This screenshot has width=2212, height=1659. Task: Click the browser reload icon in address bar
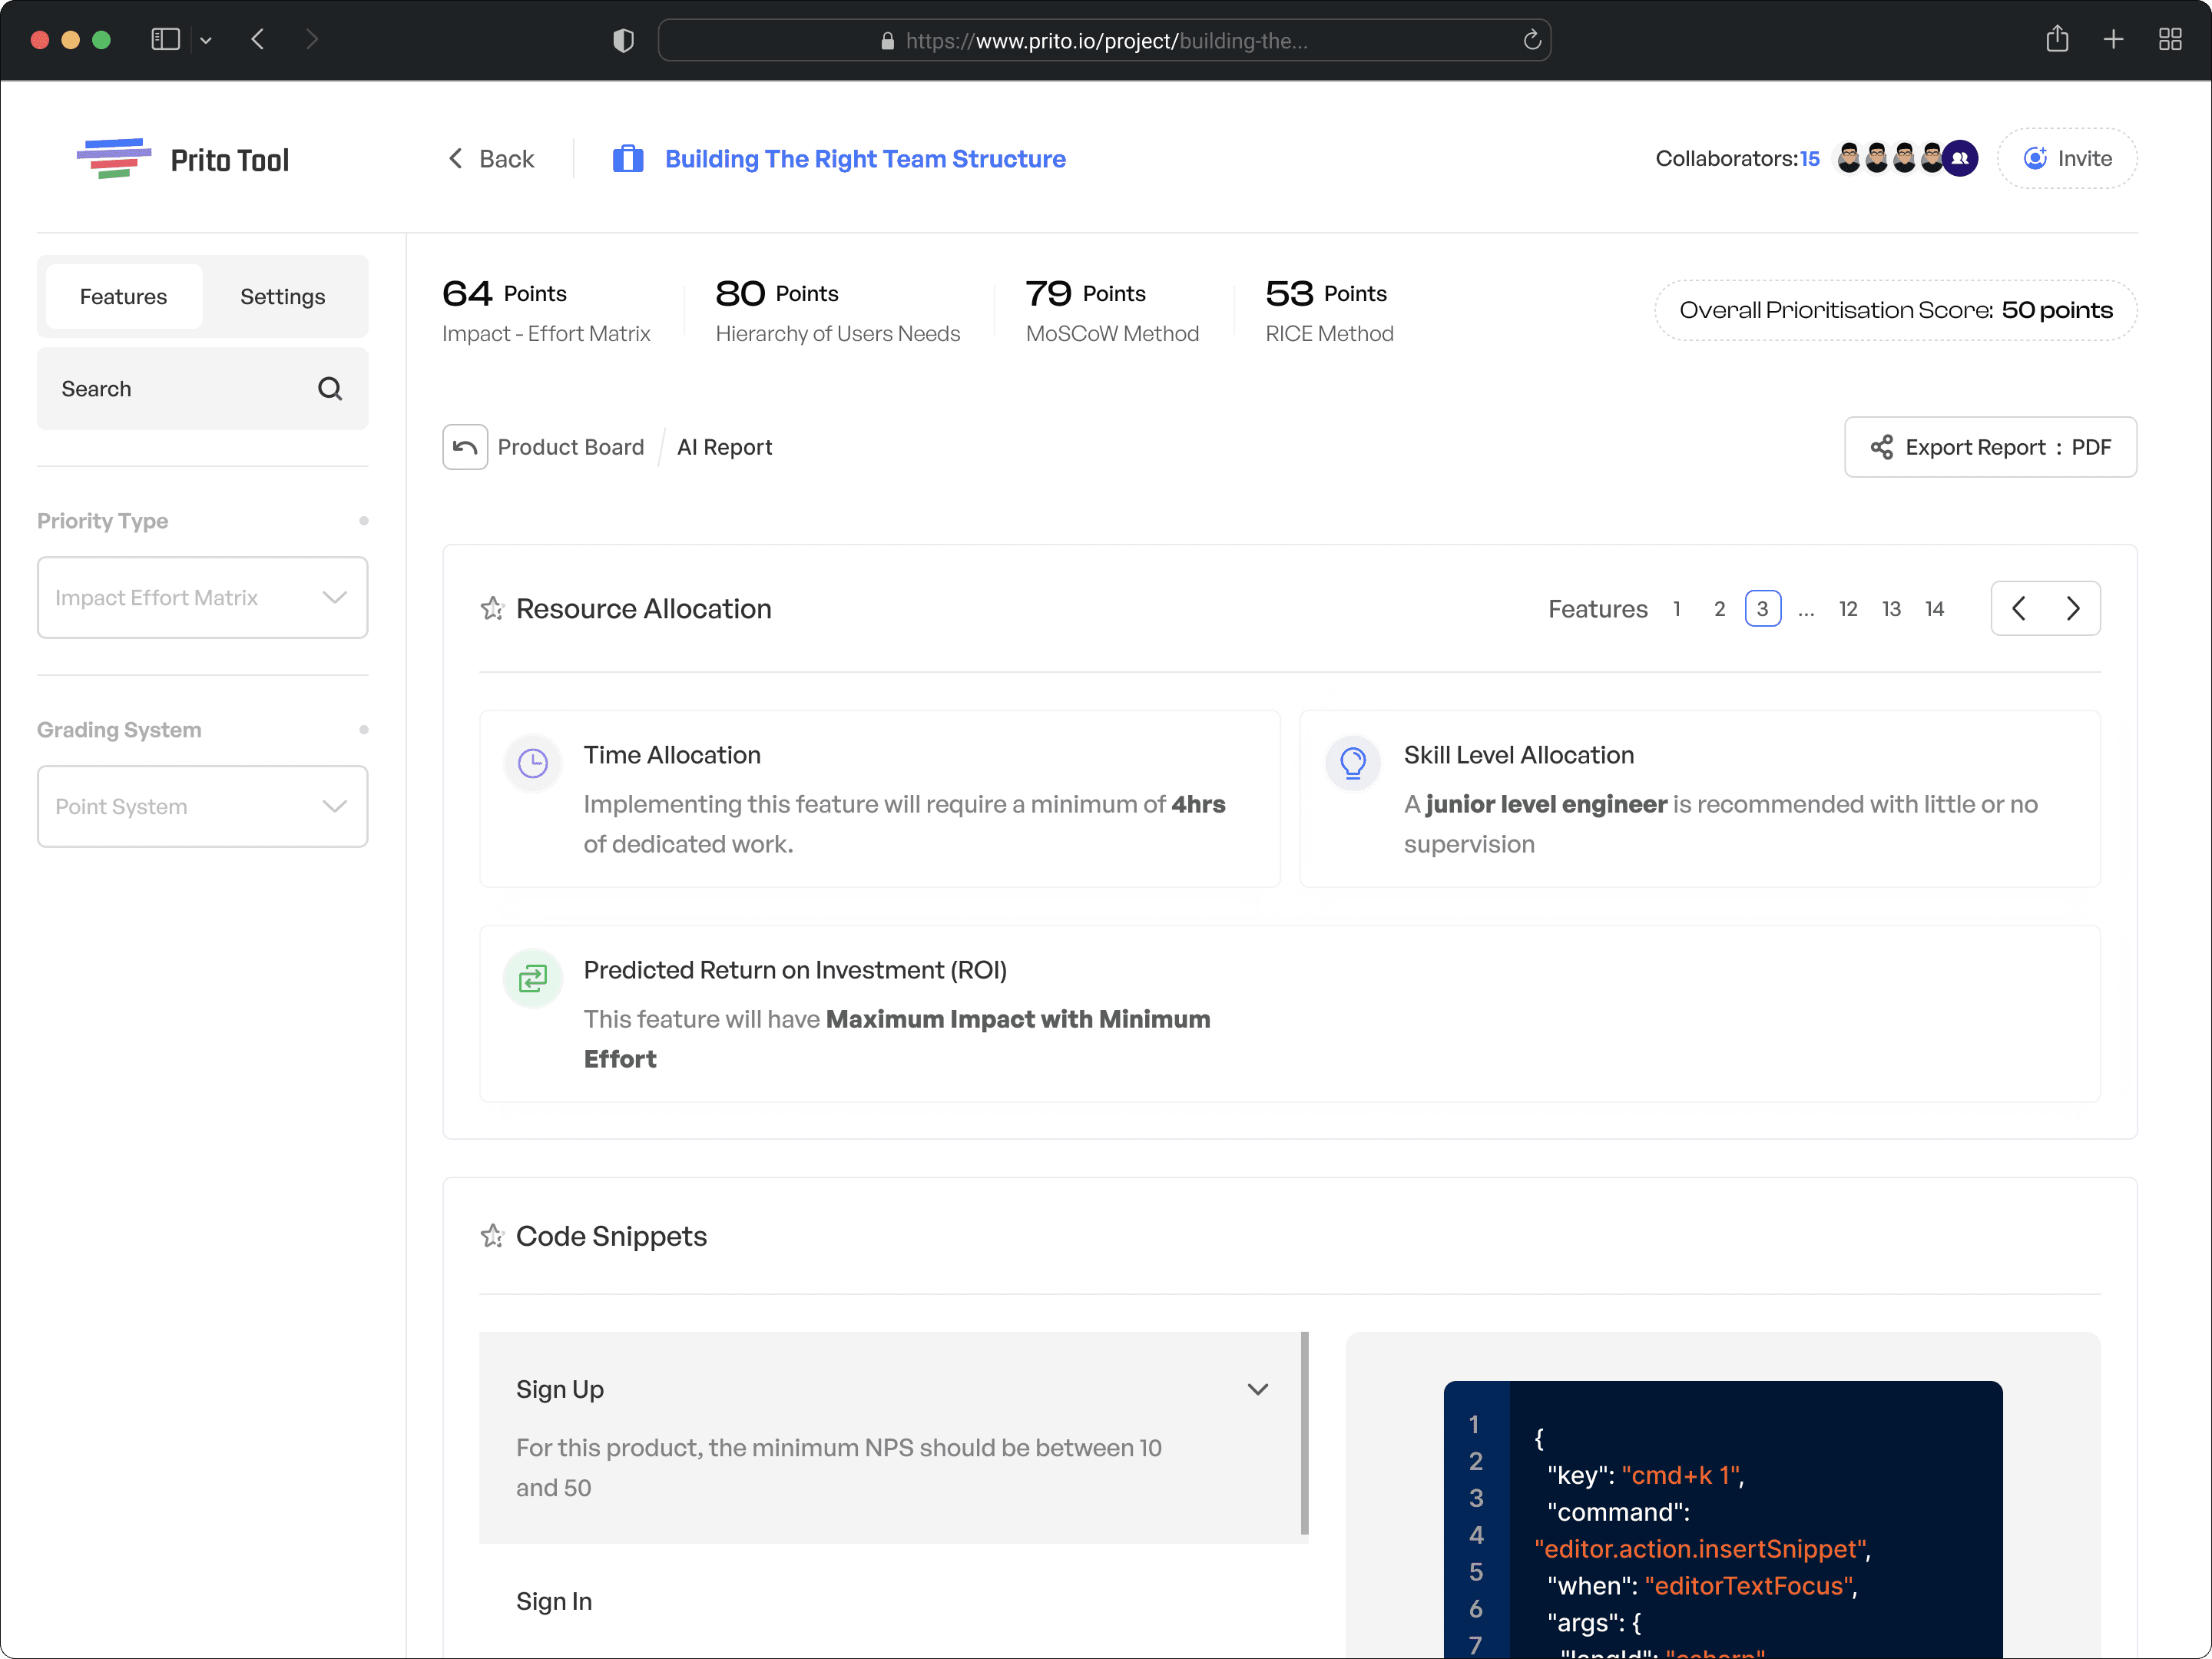(1531, 40)
